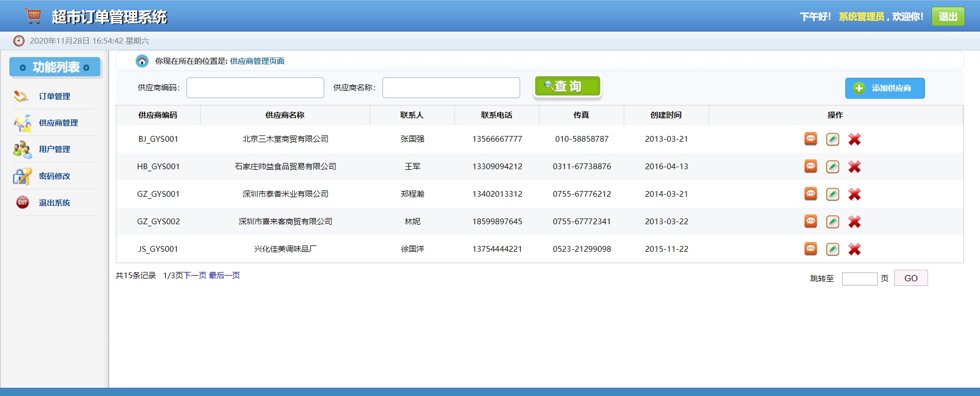Viewport: 980px width, 396px height.
Task: Click the 添加供应商 button
Action: [x=884, y=88]
